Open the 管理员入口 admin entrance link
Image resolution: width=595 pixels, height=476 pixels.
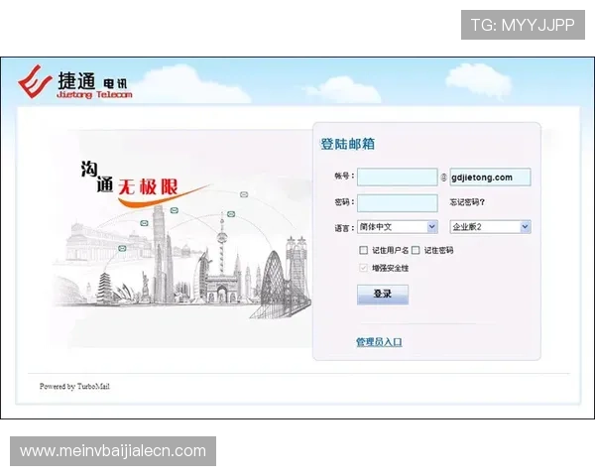tap(379, 342)
